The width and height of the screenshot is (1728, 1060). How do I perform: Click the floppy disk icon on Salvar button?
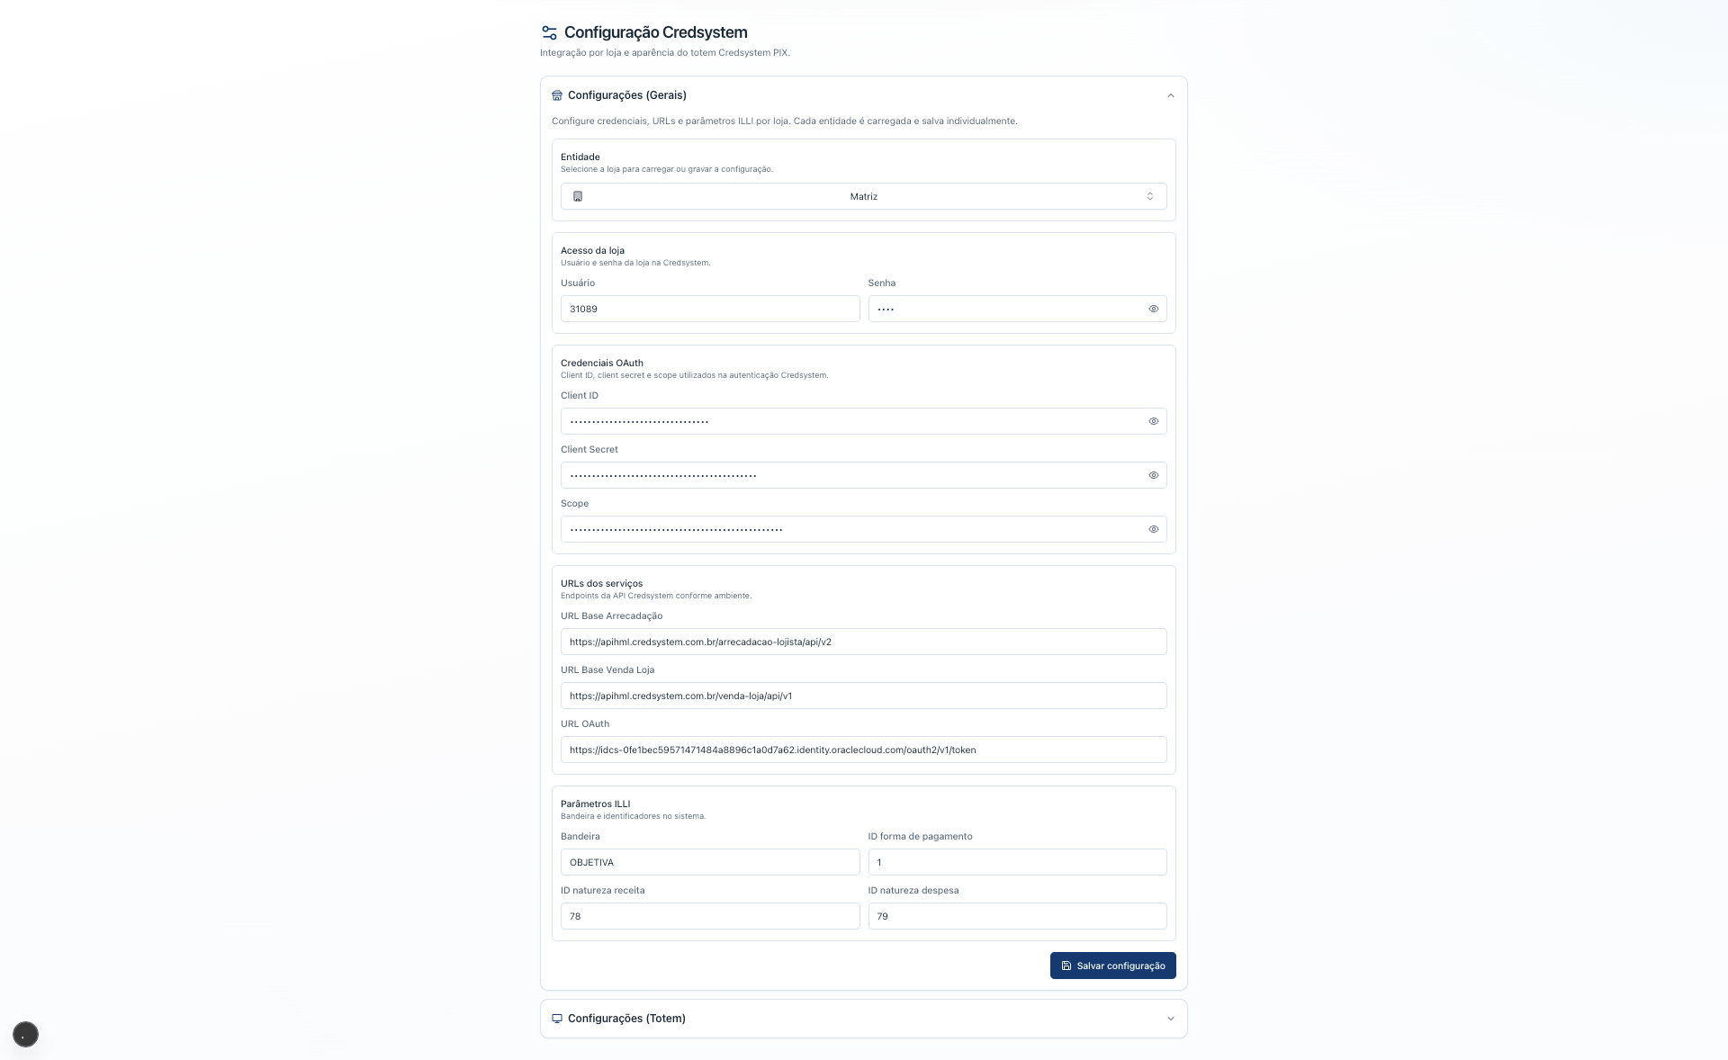(x=1066, y=966)
